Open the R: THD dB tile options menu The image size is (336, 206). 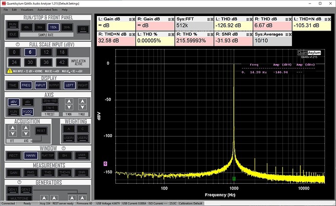(x=286, y=19)
